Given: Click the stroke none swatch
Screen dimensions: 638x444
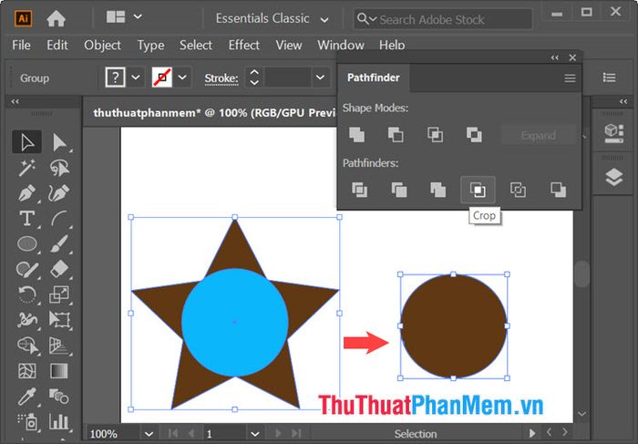Looking at the screenshot, I should [162, 77].
